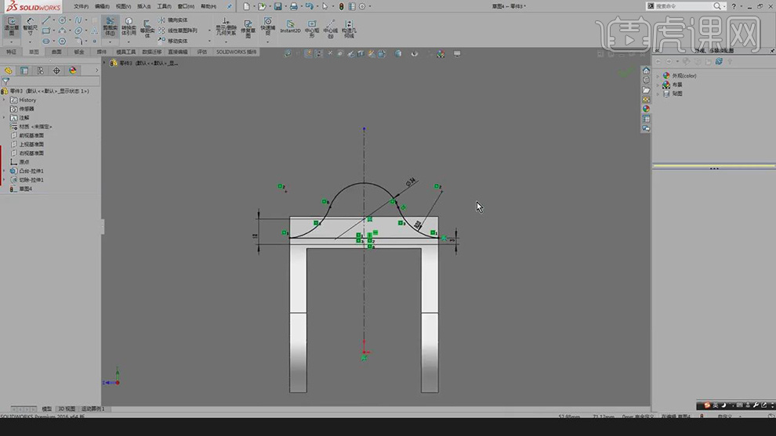Screen dimensions: 776x436
Task: Switch to the 曲面 ribbon tab
Action: point(56,52)
